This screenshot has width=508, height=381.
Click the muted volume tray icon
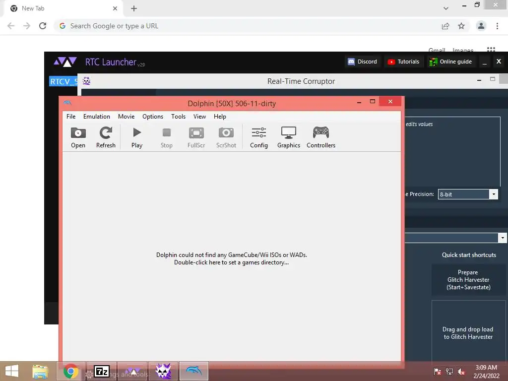[x=461, y=372]
